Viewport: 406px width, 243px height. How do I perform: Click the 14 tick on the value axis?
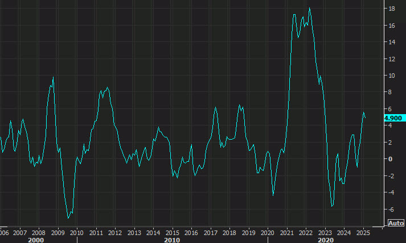click(392, 43)
